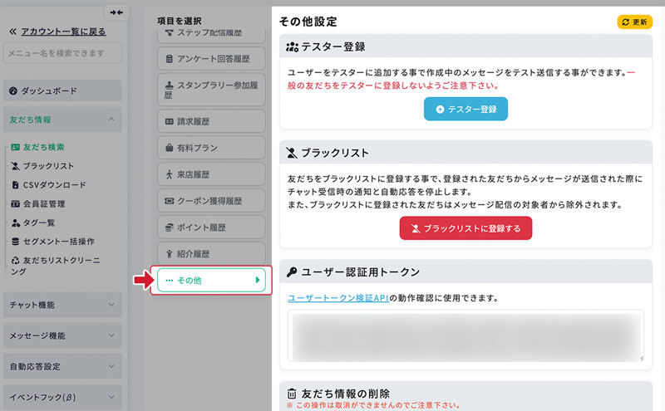Viewport: 665px width, 411px height.
Task: Select the CSVダウンロード sidebar item
Action: click(x=53, y=185)
